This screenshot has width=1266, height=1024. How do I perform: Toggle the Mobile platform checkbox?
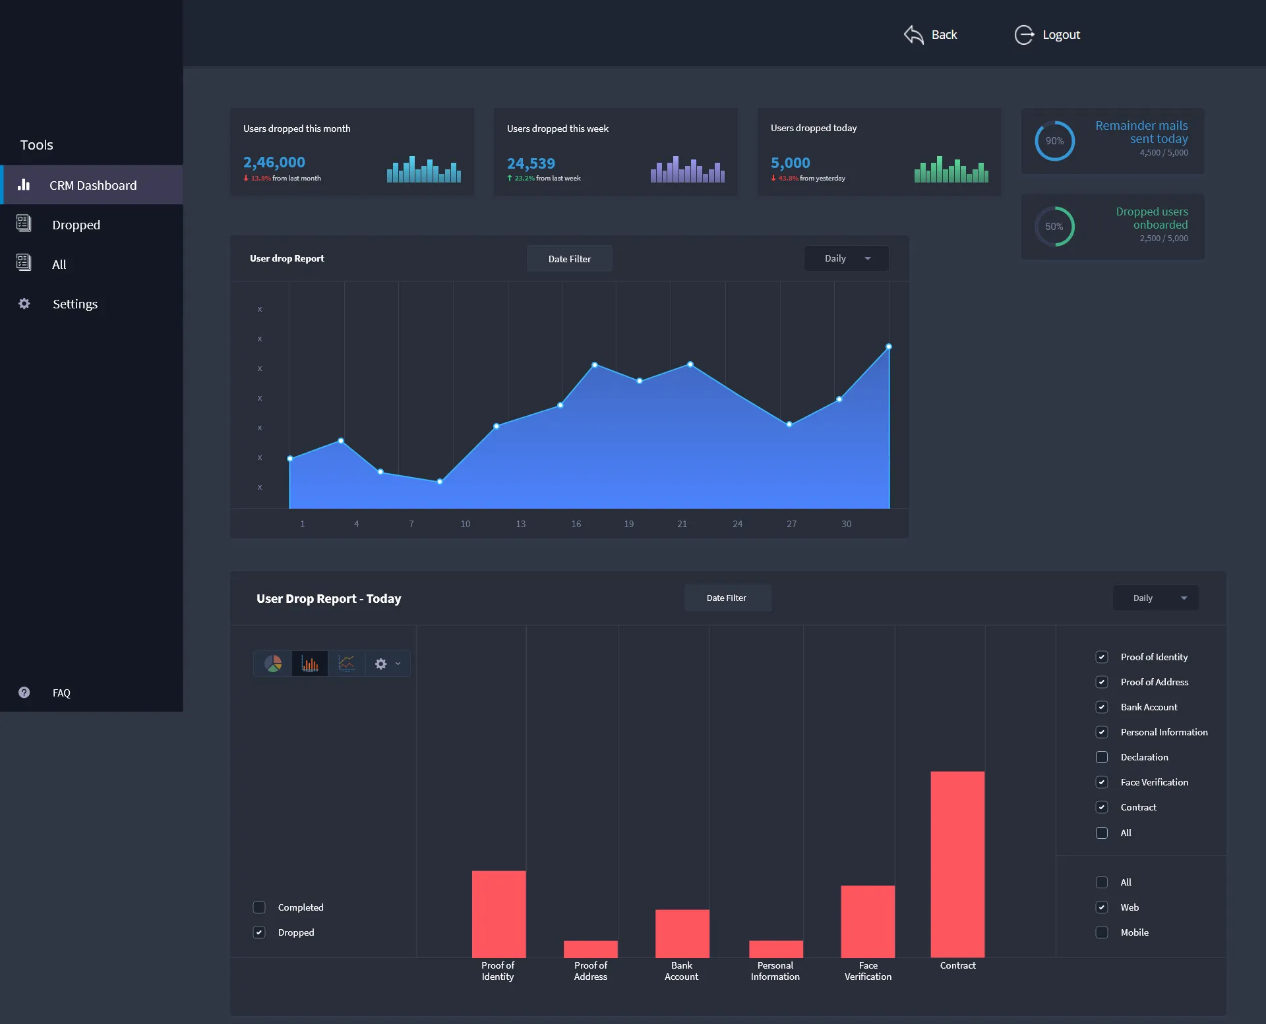pyautogui.click(x=1101, y=932)
